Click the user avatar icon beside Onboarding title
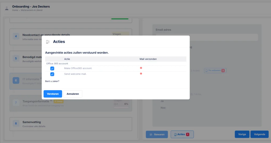 tap(7, 8)
